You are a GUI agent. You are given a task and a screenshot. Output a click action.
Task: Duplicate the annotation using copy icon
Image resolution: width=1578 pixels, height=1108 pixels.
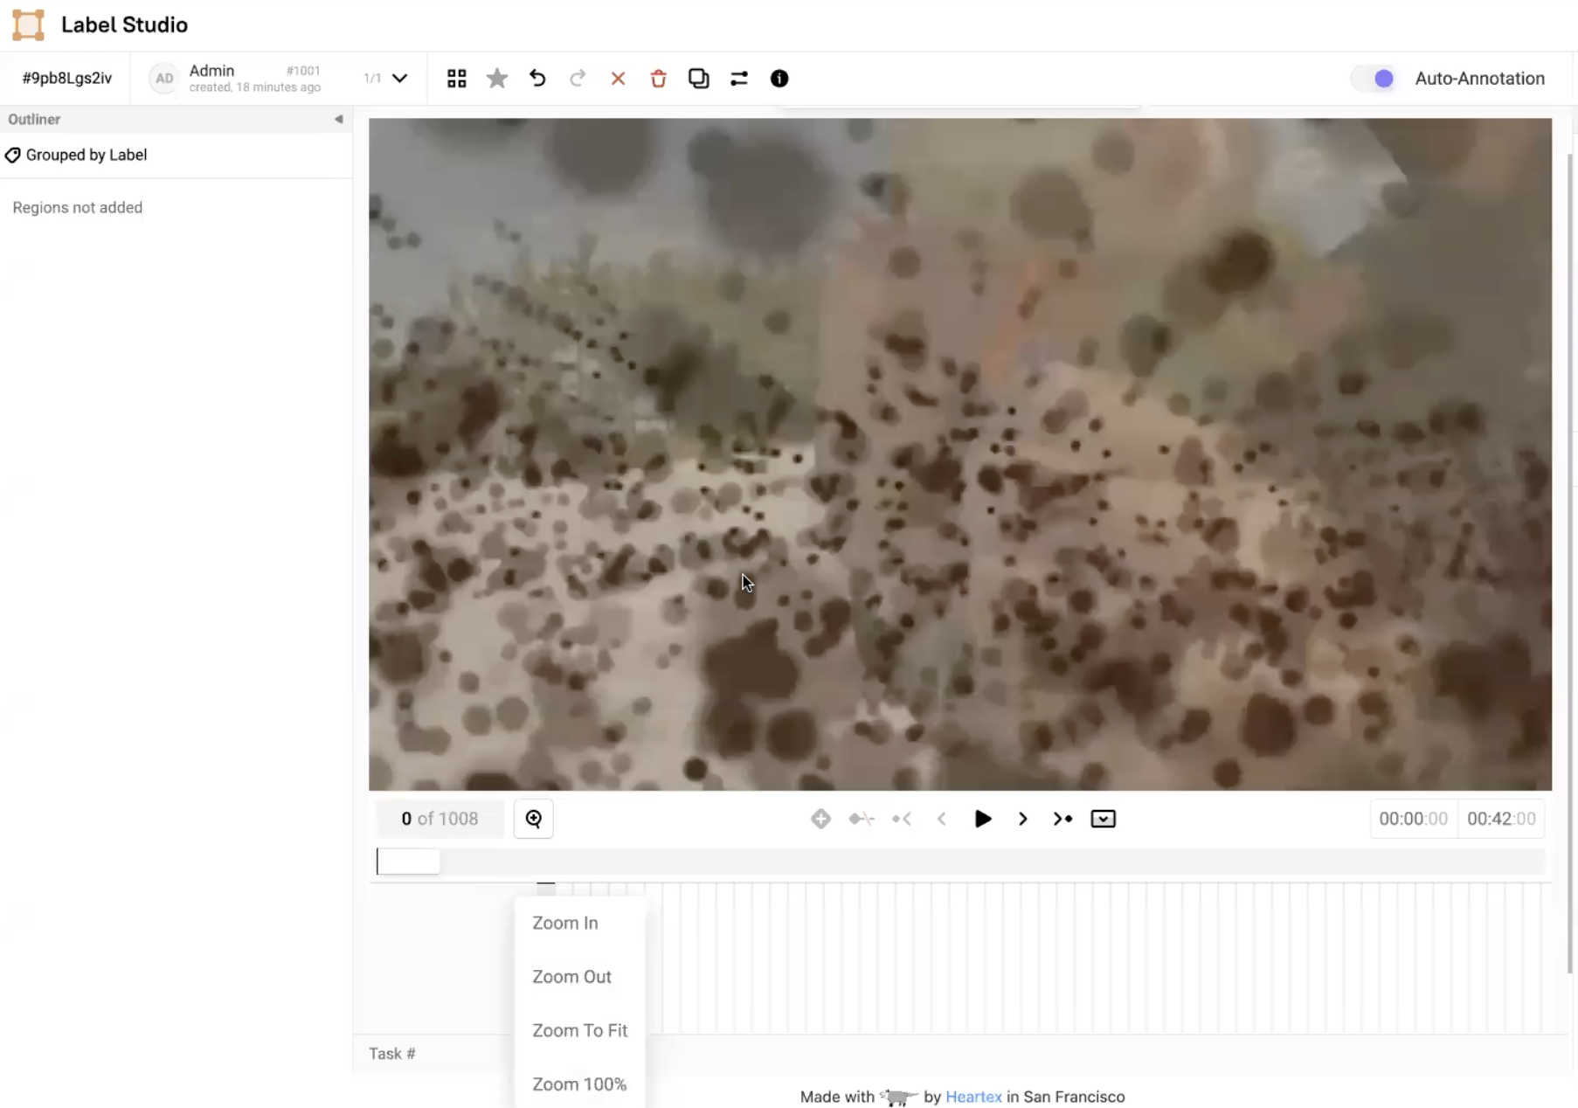698,79
